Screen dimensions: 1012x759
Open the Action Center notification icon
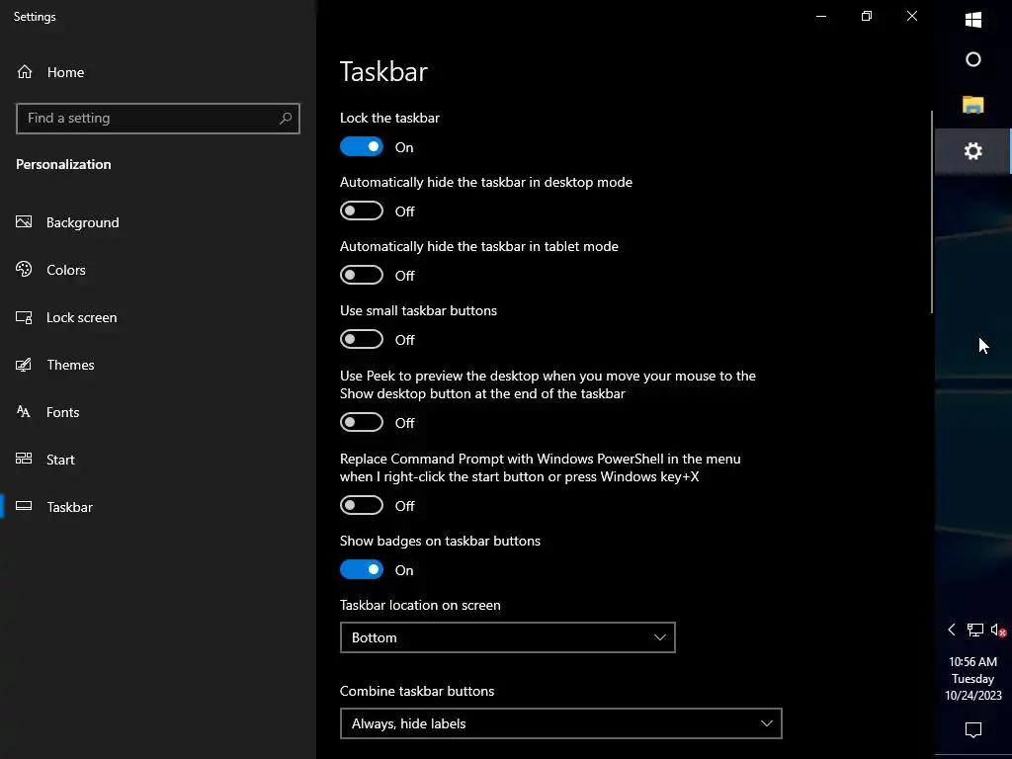pyautogui.click(x=973, y=730)
